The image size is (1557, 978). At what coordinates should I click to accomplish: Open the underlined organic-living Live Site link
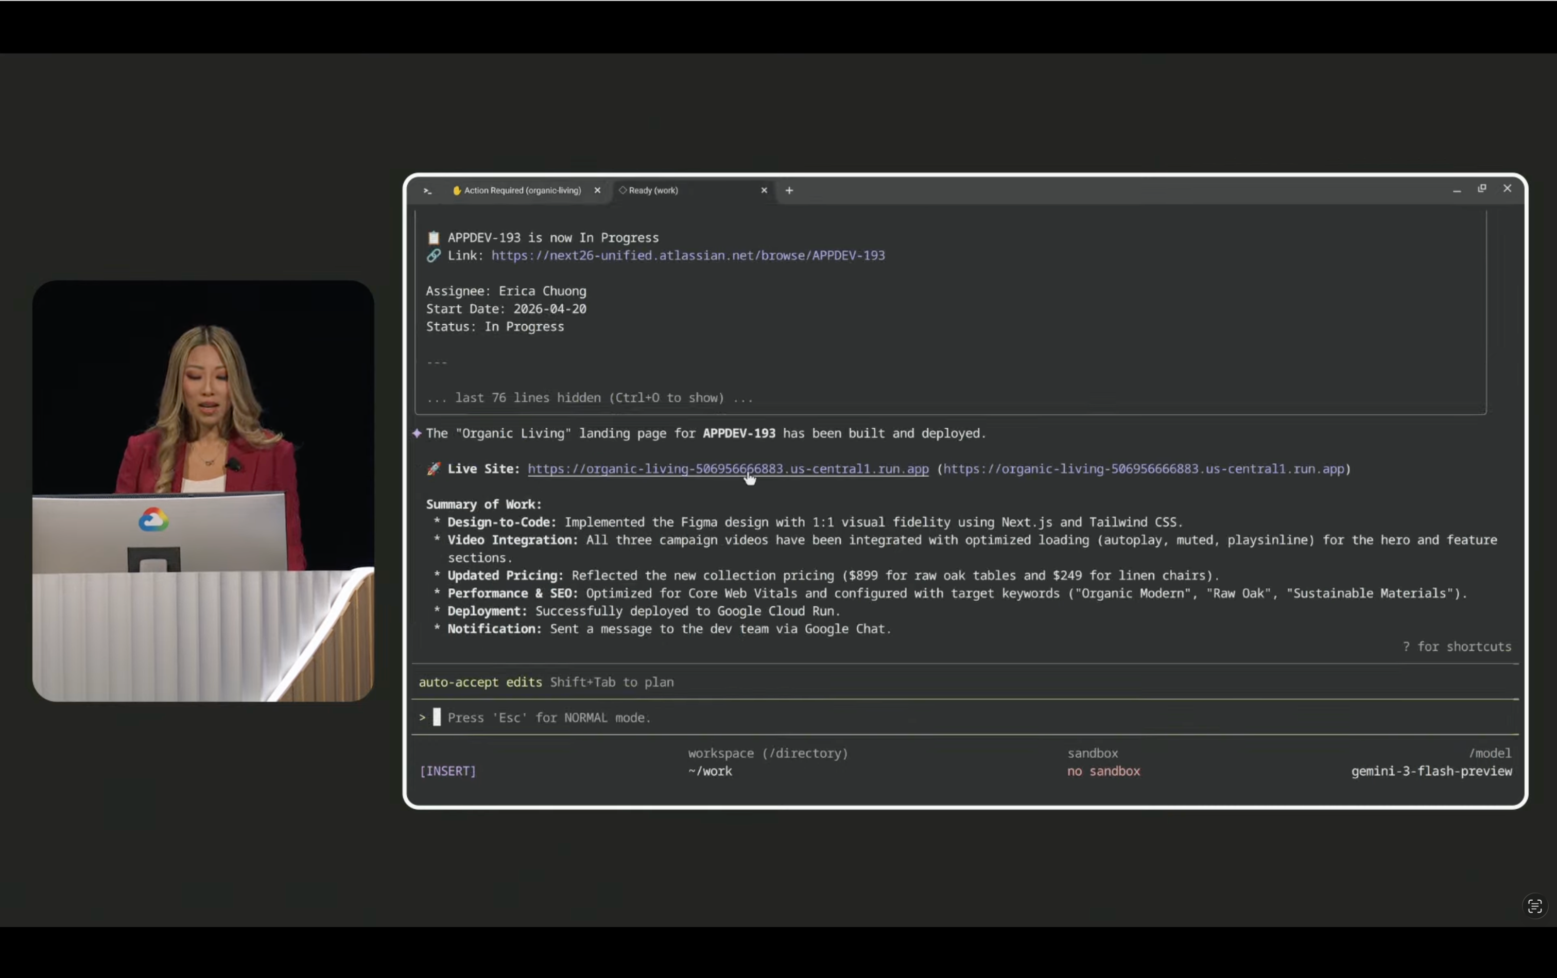pos(728,469)
